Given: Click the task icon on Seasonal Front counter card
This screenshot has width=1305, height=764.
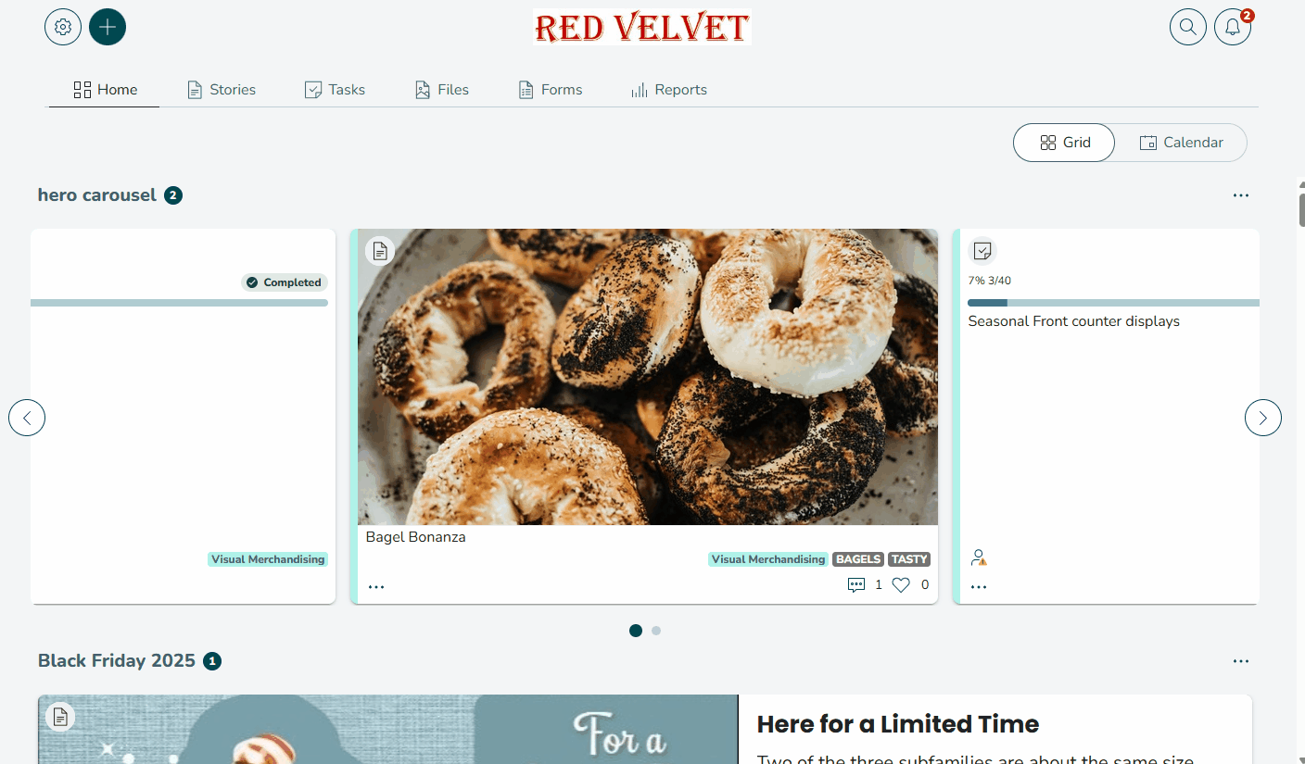Looking at the screenshot, I should coord(983,251).
